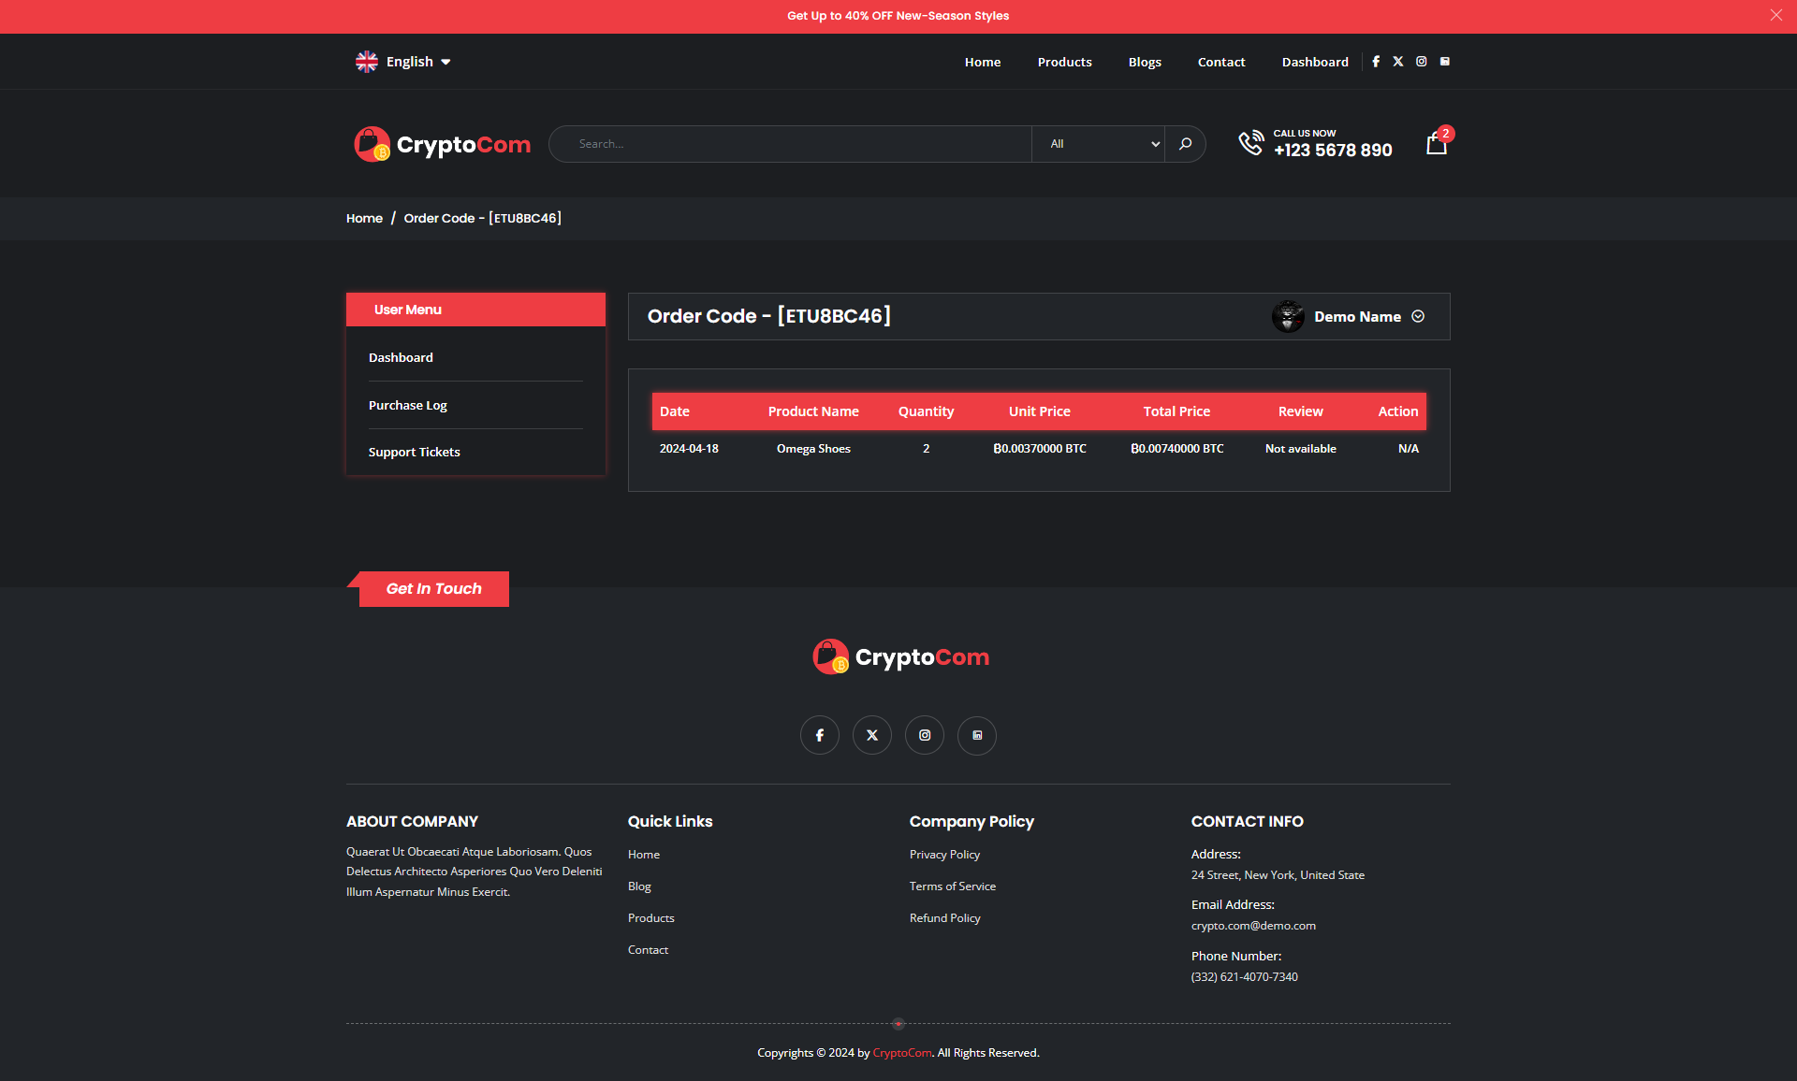Viewport: 1797px width, 1081px height.
Task: Click the footer X circle icon
Action: coord(872,735)
